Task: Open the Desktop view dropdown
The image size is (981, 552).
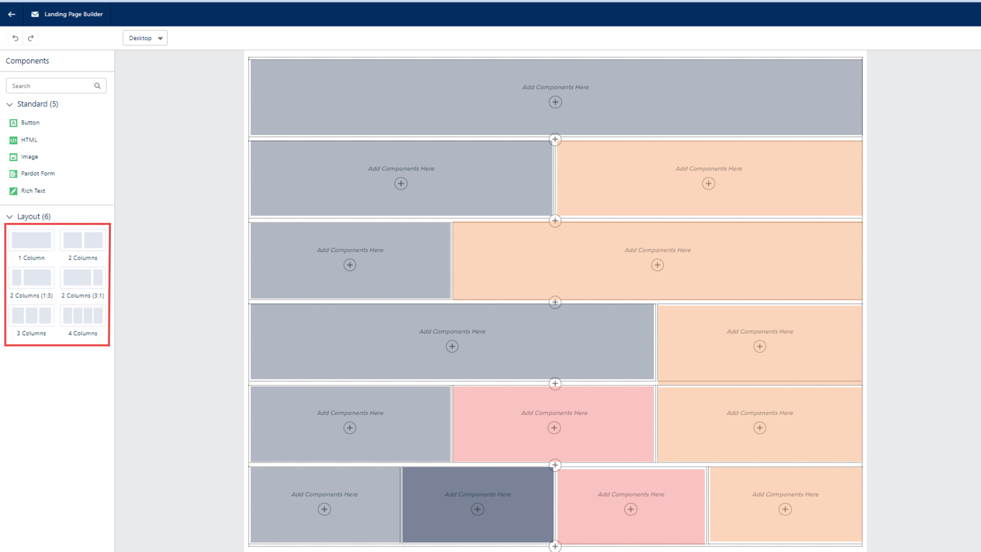Action: pyautogui.click(x=145, y=38)
